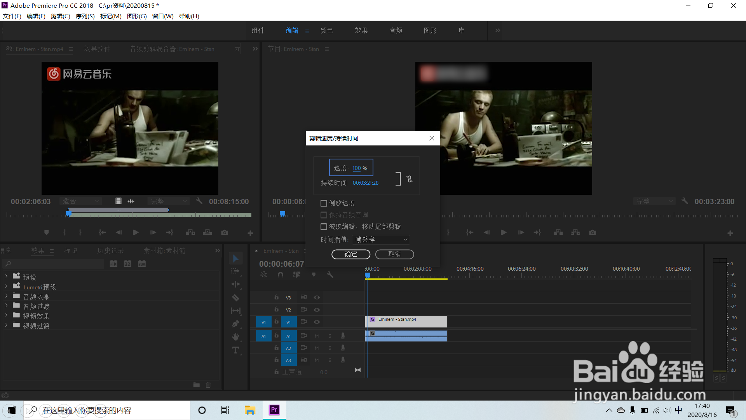
Task: Click the timeline timecode 00:00:06:07
Action: [x=282, y=264]
